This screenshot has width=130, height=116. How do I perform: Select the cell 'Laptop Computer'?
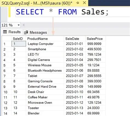[x=45, y=44]
